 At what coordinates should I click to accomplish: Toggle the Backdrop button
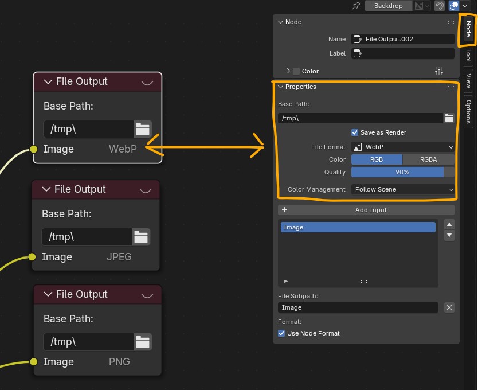(x=389, y=6)
